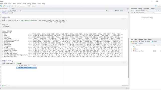This screenshot has height=90, width=161.
Task: Click the open file icon in main toolbar
Action: [x=4, y=6]
